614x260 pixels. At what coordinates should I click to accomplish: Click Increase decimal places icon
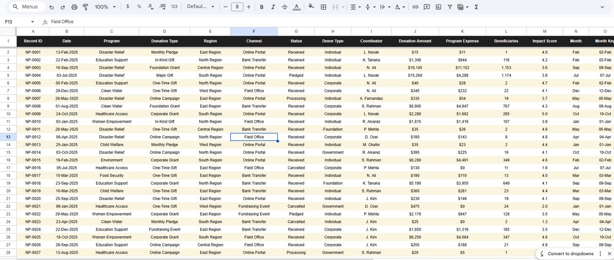[162, 7]
